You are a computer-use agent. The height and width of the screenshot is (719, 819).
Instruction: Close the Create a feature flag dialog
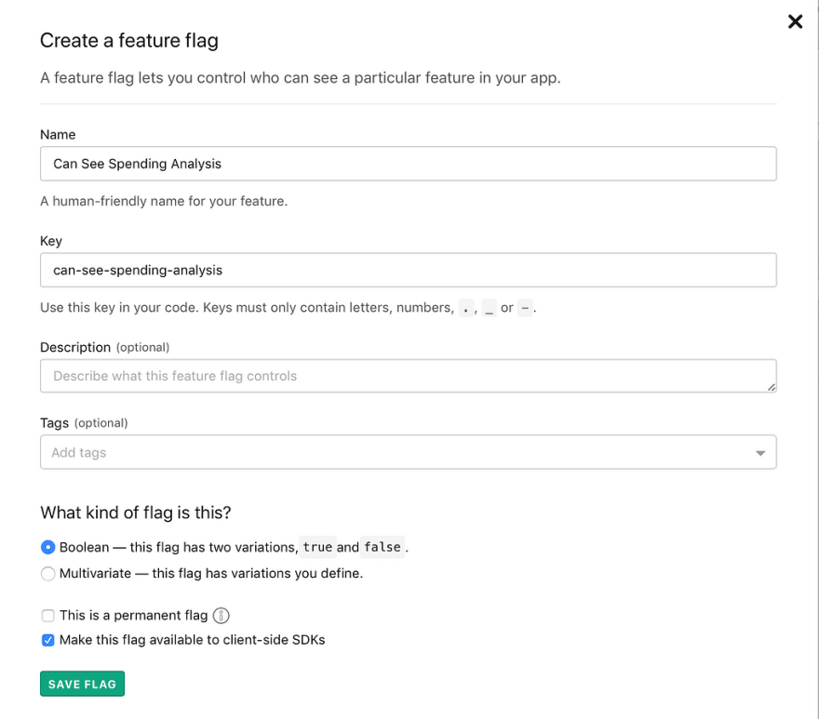tap(795, 21)
